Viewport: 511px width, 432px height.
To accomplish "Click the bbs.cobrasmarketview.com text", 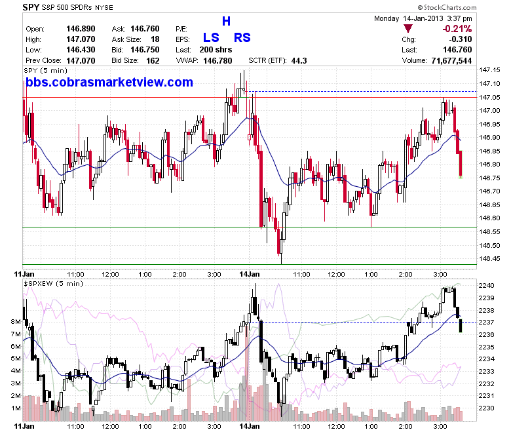I will point(109,82).
